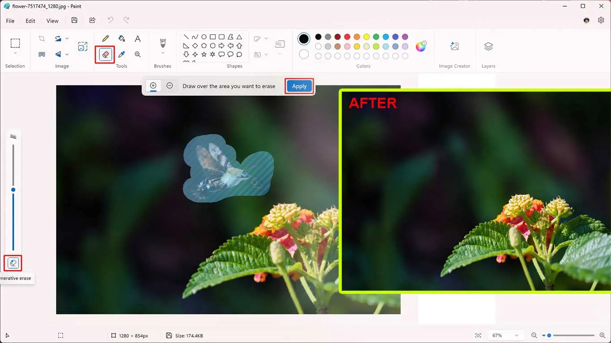The width and height of the screenshot is (611, 343).
Task: Expand the Brushes dropdown arrow
Action: [x=163, y=53]
